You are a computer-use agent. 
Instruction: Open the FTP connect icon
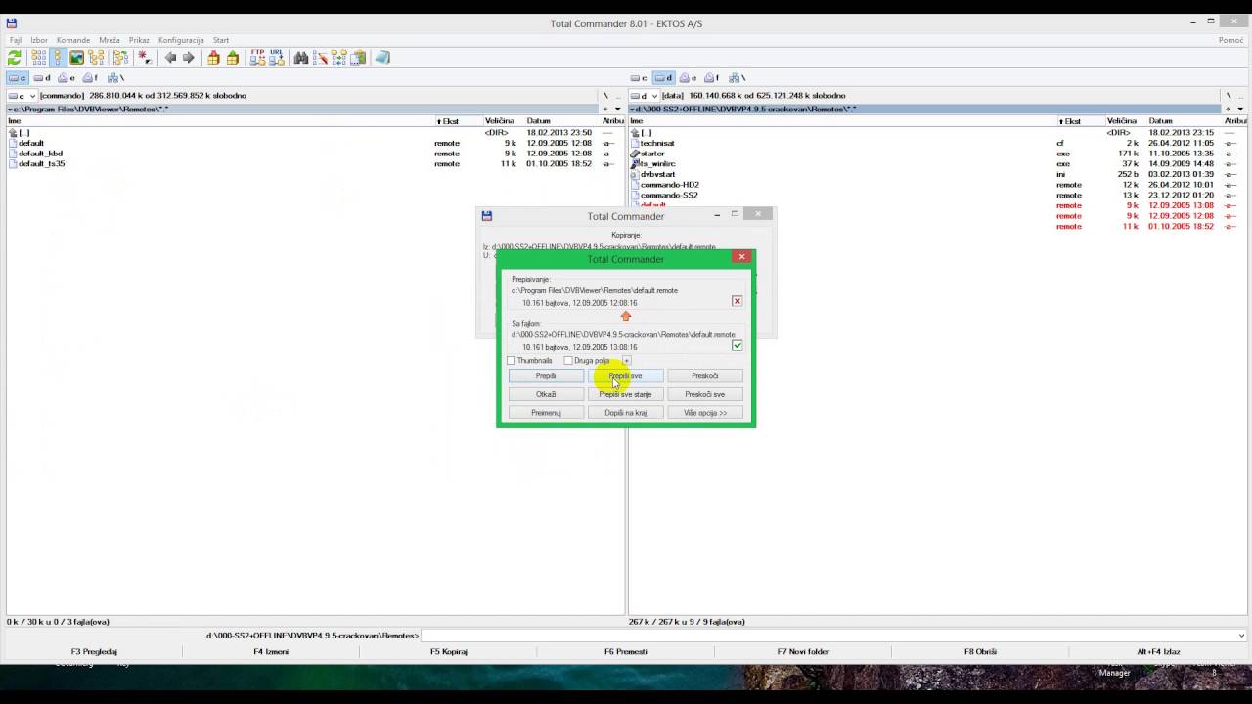pos(257,58)
